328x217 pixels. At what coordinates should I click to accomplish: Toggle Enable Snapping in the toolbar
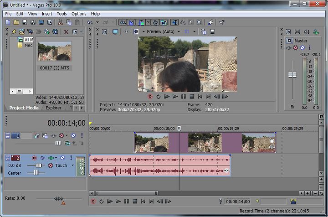(x=123, y=22)
